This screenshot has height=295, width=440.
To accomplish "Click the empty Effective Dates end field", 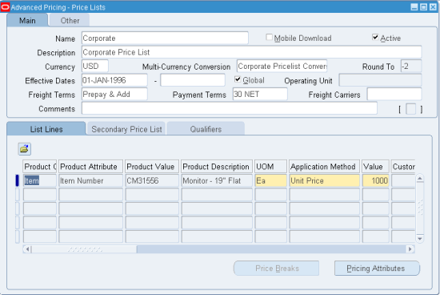I will tap(193, 80).
